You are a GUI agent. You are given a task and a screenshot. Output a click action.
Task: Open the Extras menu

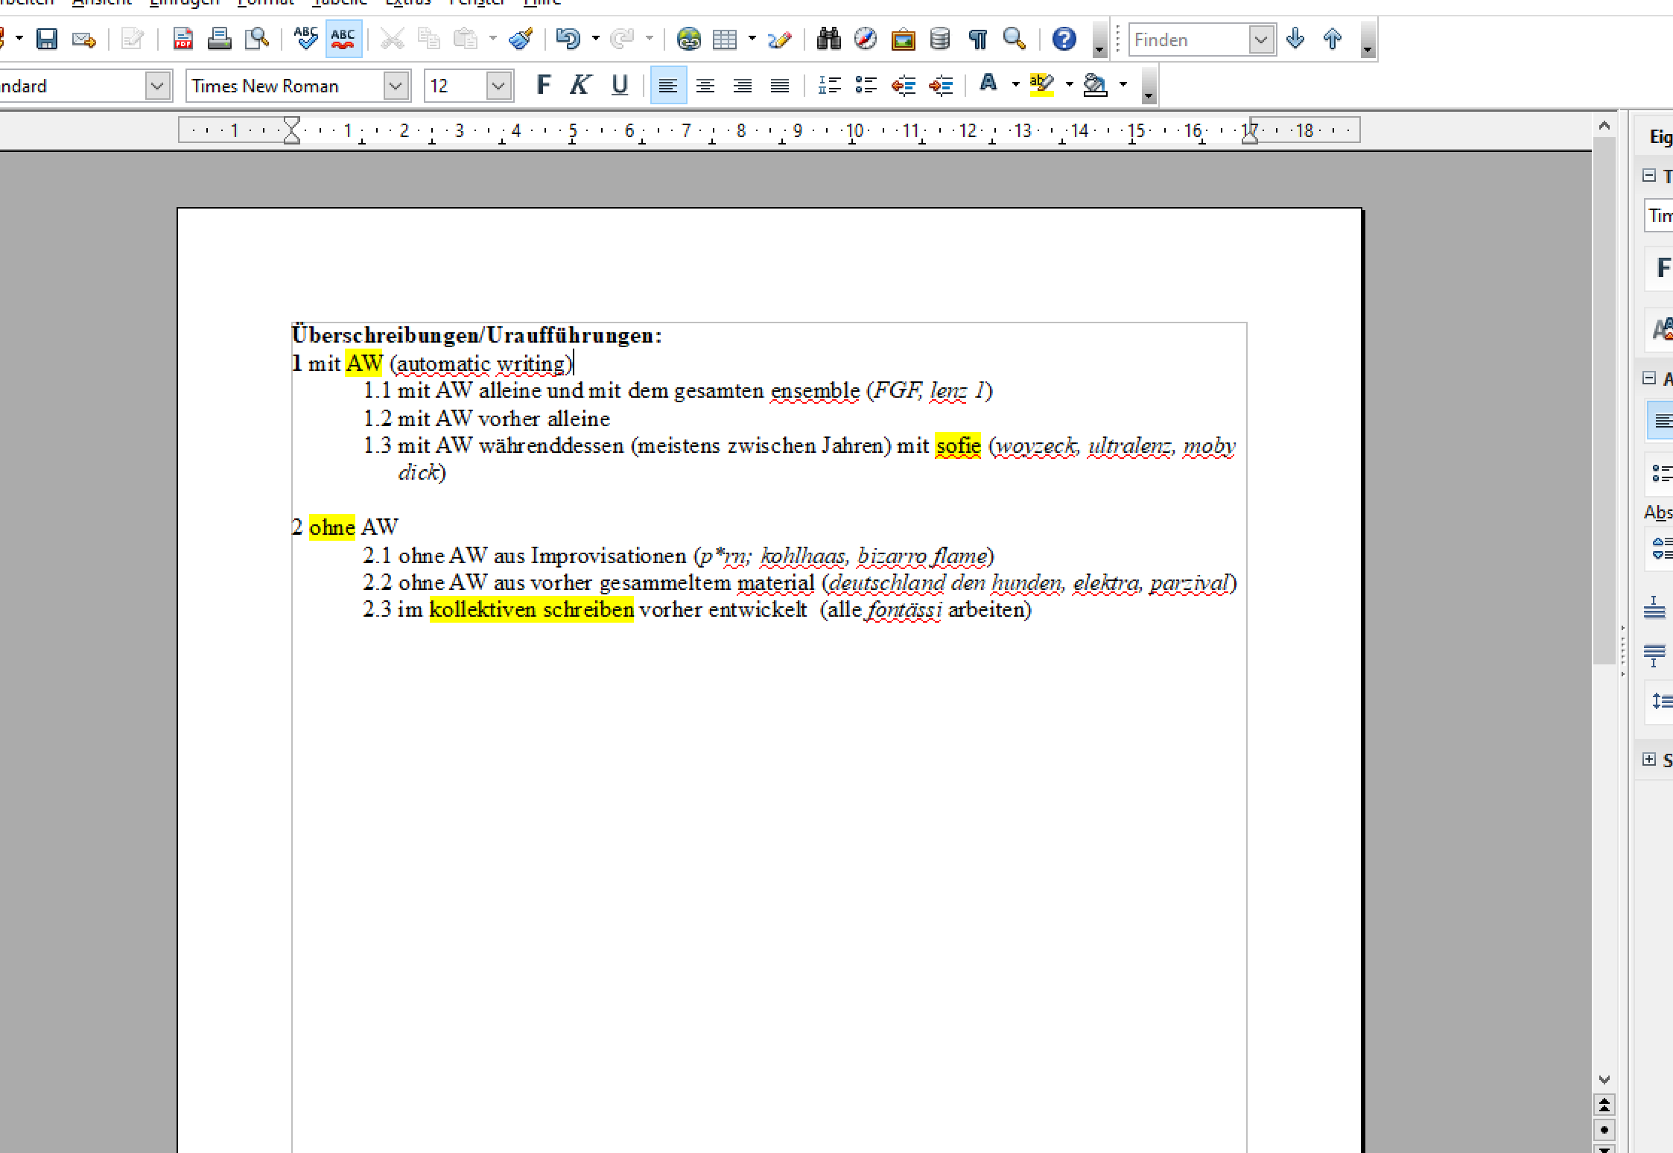pyautogui.click(x=408, y=2)
